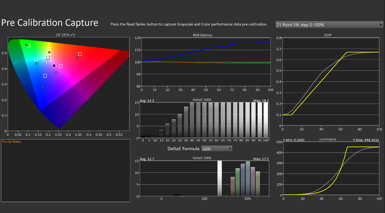
Task: Select the grayscale DeltaE bar labeled 20
Action: tap(167, 131)
